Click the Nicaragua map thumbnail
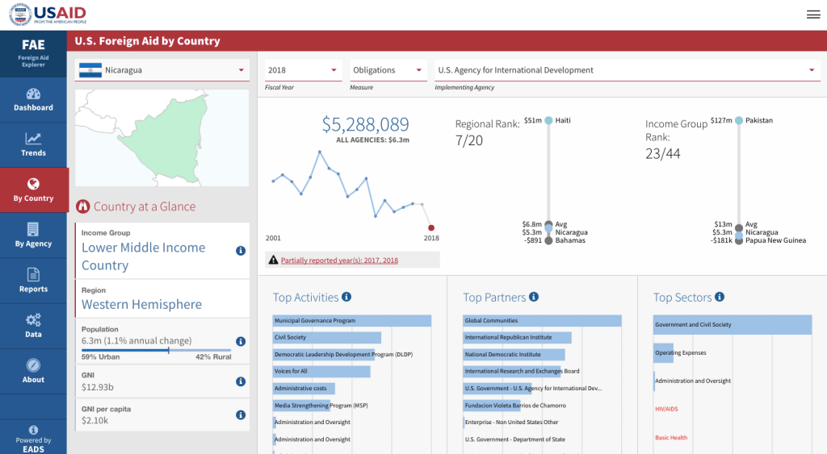The height and width of the screenshot is (454, 827). pos(162,137)
